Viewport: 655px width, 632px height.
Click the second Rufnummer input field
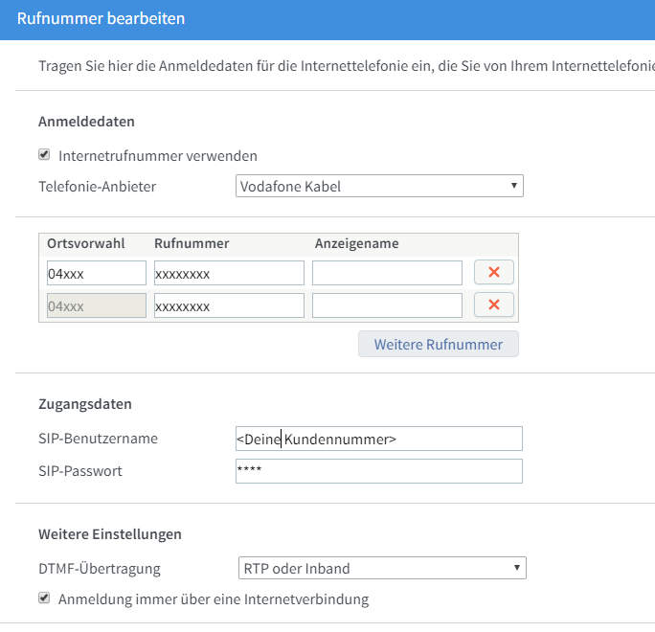[229, 306]
